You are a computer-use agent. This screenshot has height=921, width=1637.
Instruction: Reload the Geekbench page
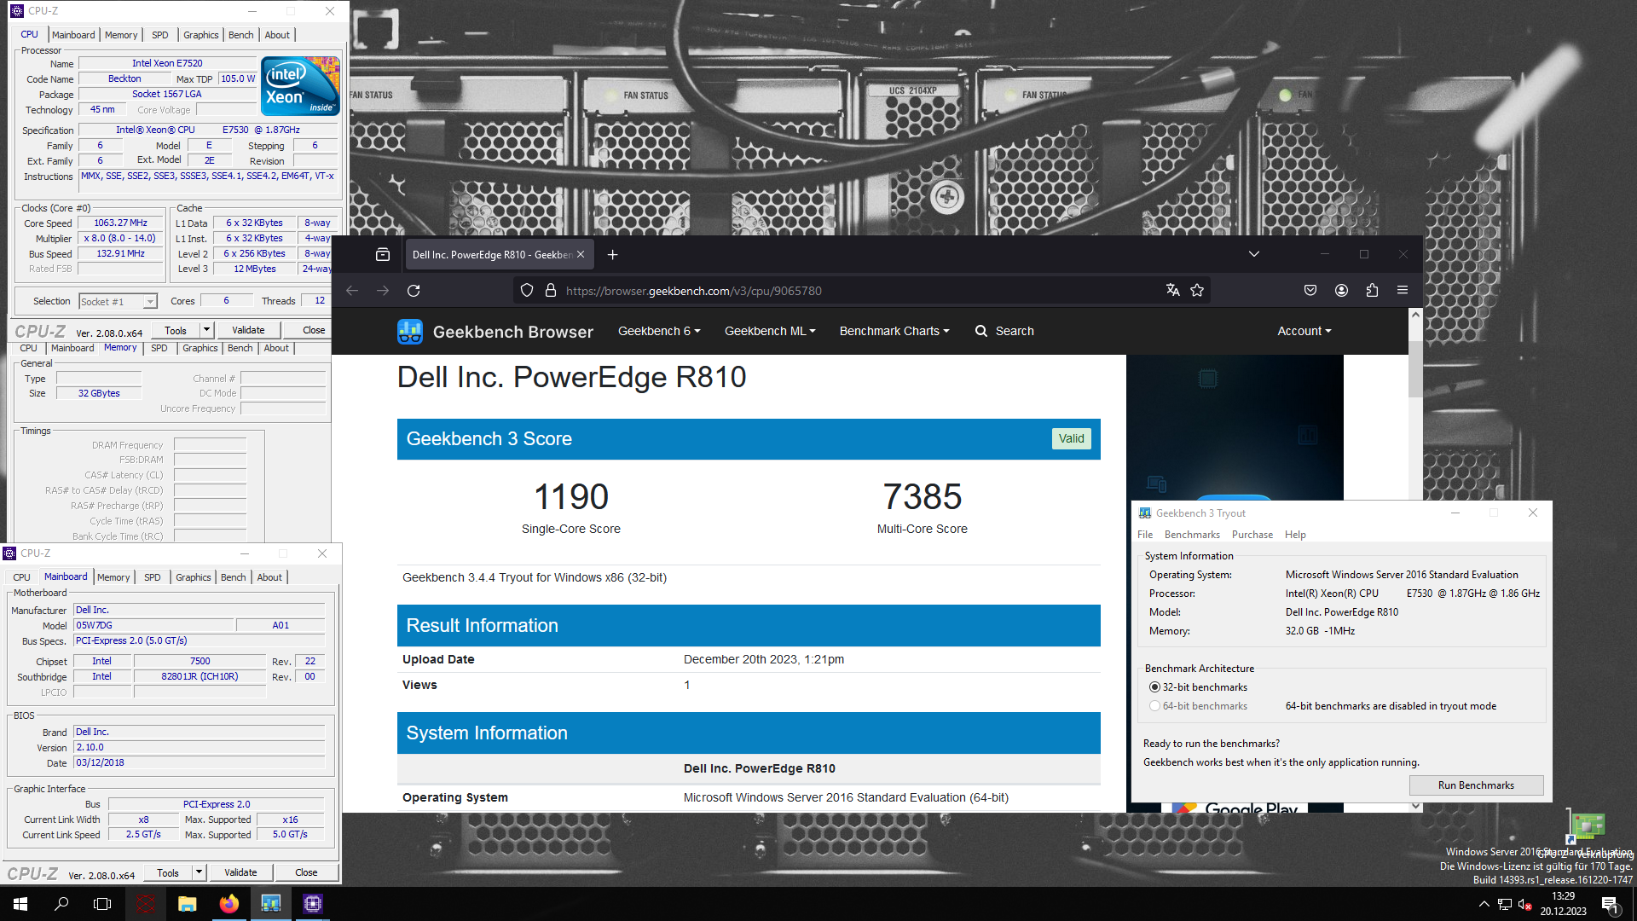414,291
